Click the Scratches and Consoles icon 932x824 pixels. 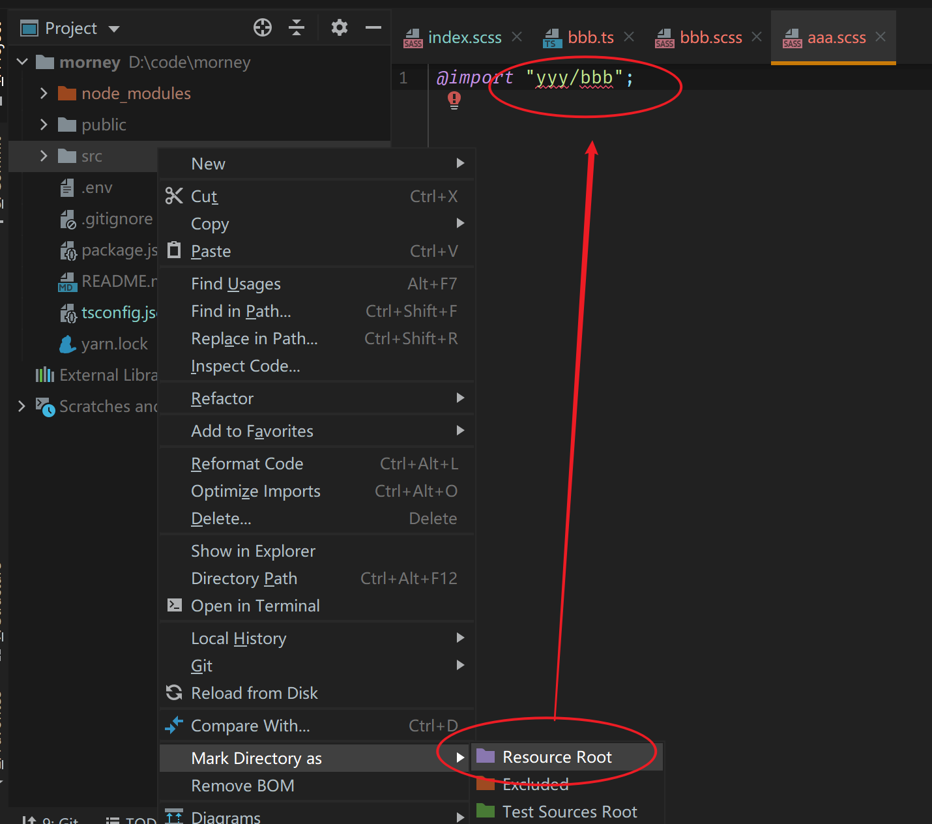tap(45, 407)
